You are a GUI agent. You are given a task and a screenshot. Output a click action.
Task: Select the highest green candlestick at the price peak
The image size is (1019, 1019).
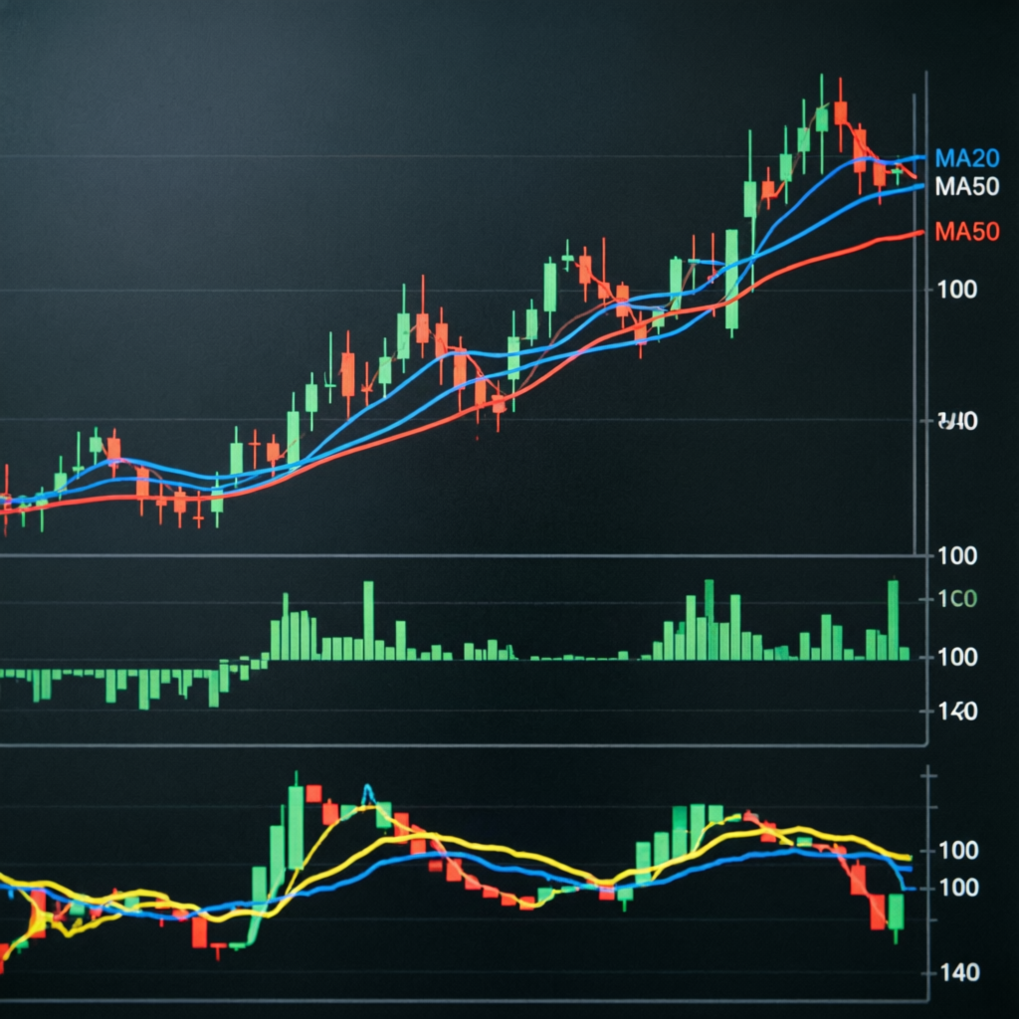click(822, 120)
